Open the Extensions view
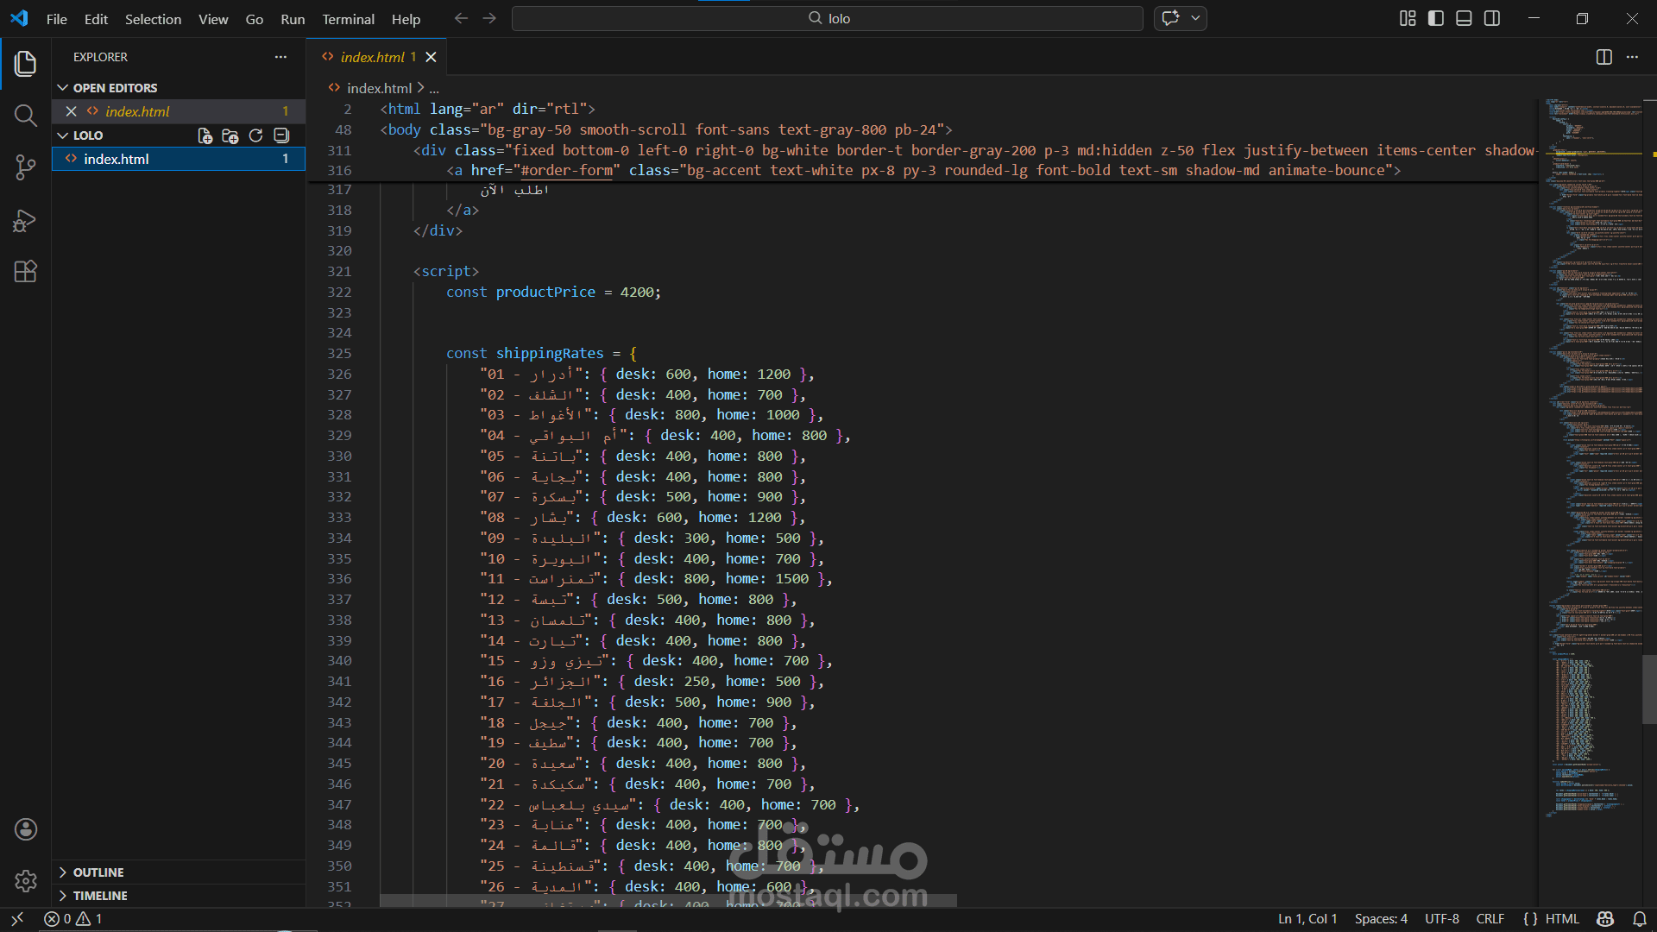The width and height of the screenshot is (1657, 932). pos(25,272)
